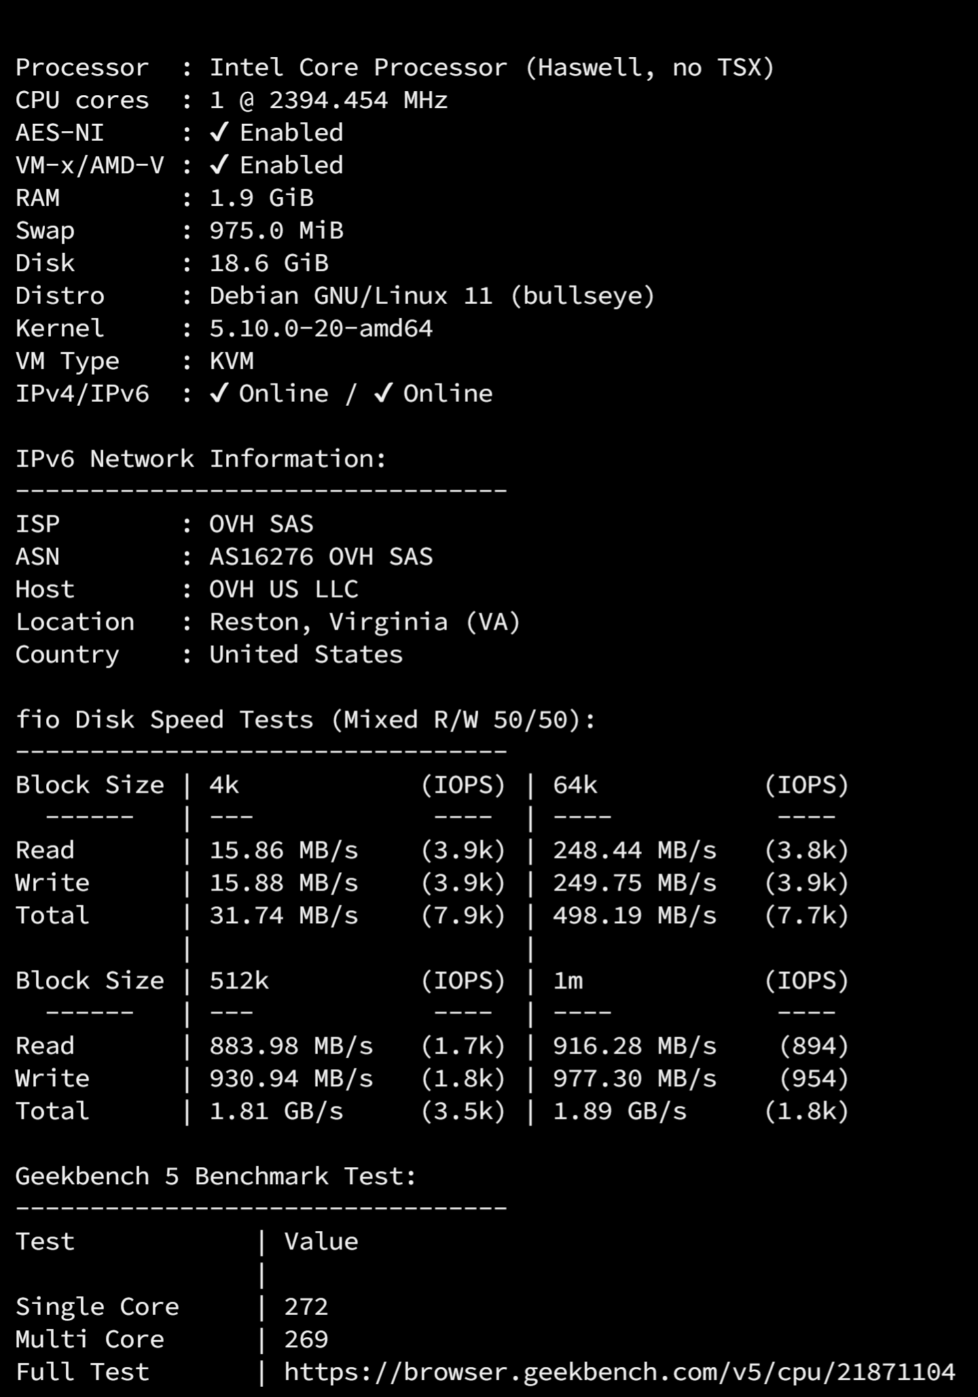978x1397 pixels.
Task: Click the fio Disk Speed Tests heading
Action: pos(305,719)
